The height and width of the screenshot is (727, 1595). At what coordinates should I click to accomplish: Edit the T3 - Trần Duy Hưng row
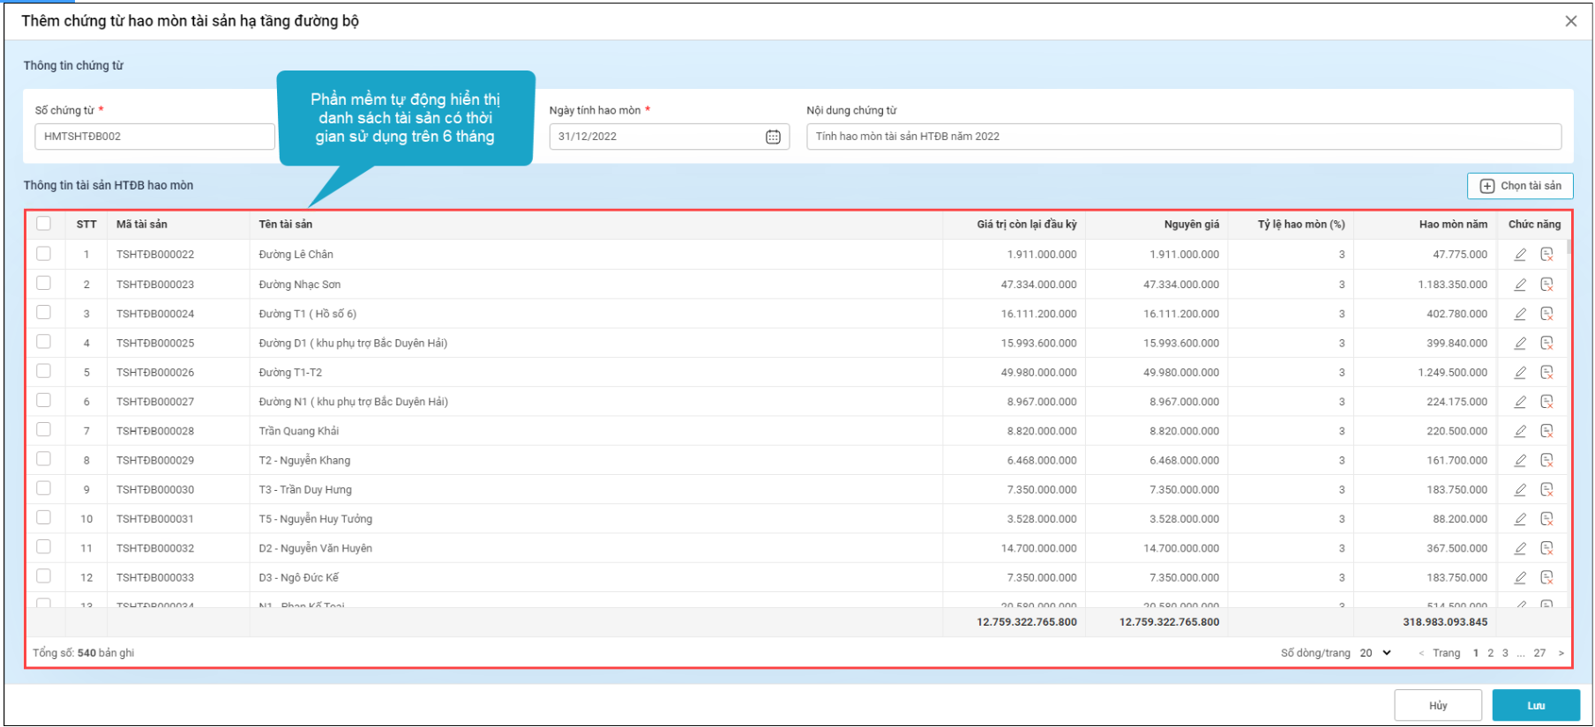click(1520, 490)
